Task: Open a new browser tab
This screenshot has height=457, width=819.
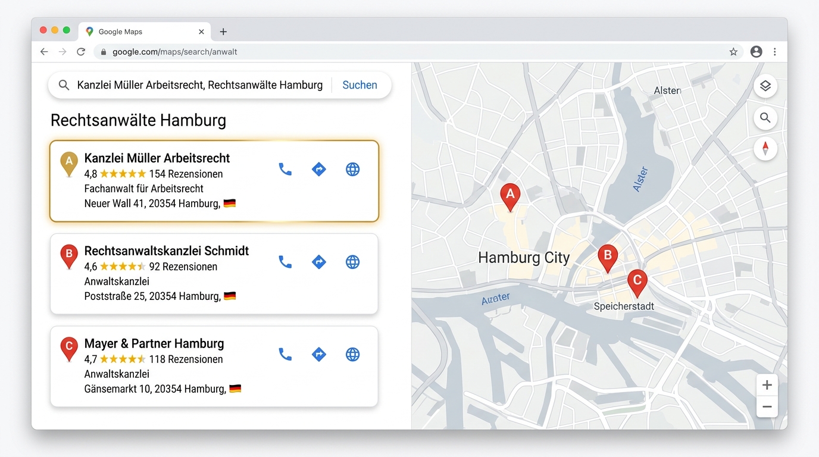Action: pyautogui.click(x=223, y=31)
